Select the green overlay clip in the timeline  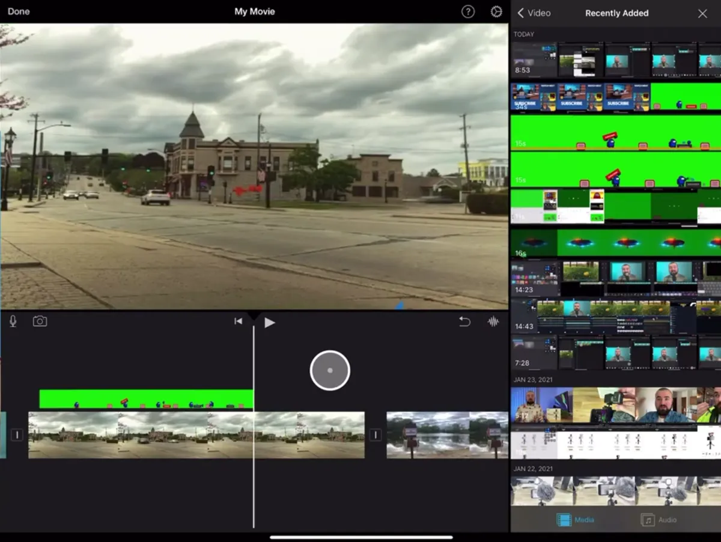pos(144,398)
